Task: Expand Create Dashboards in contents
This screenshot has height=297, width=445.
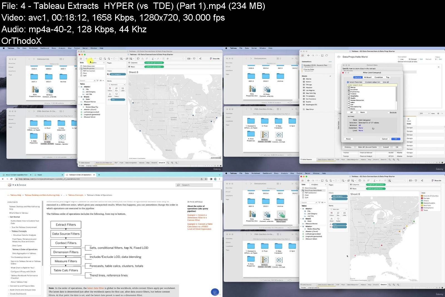Action: (x=9, y=294)
